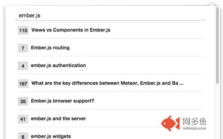Open the Meteor, Ember.js key differences question
The image size is (223, 139).
(107, 83)
